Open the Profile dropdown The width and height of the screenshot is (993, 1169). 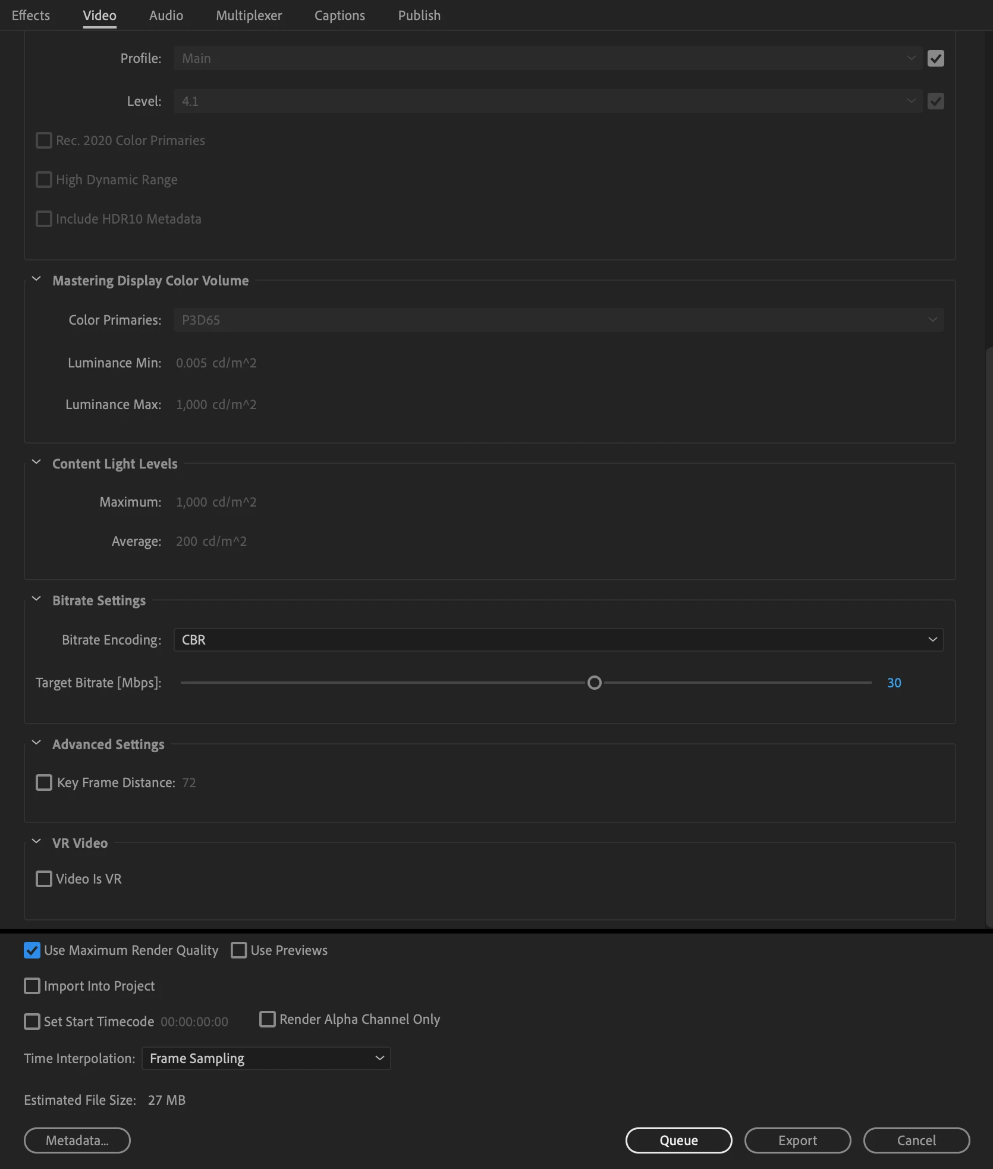547,58
